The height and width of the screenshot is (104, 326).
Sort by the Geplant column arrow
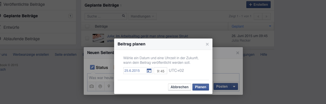[270, 26]
